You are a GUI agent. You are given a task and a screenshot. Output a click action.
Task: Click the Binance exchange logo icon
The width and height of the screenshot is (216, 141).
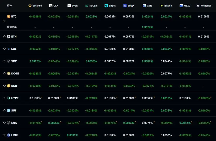point(30,6)
